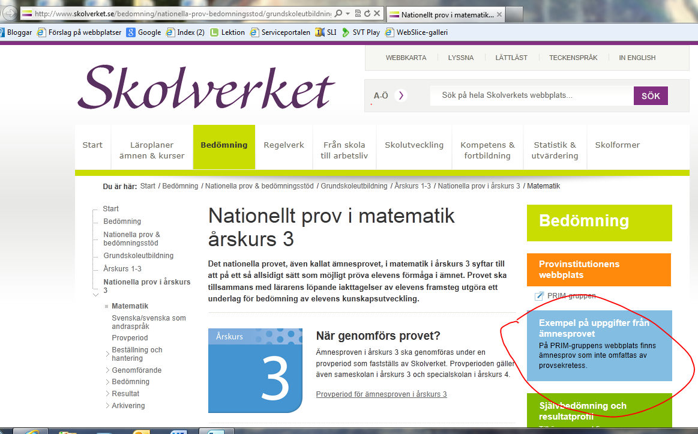Open Provperiod in the sidebar tree
The width and height of the screenshot is (698, 434).
coord(130,338)
